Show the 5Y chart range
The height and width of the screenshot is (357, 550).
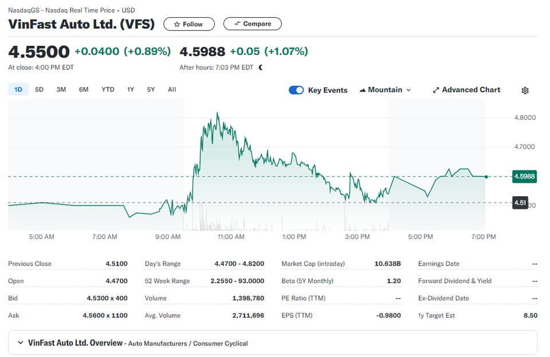coord(151,89)
